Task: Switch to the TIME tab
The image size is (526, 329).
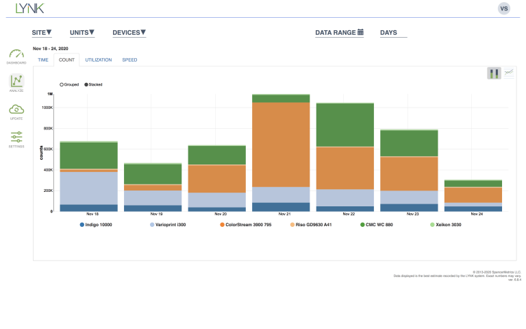Action: (x=43, y=60)
